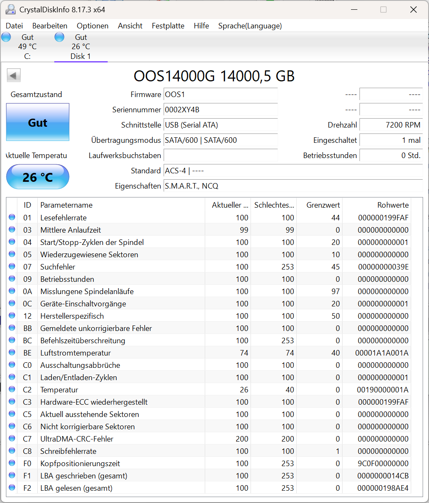
Task: Click status dot of Luftstromtemperatur row
Action: [12, 352]
